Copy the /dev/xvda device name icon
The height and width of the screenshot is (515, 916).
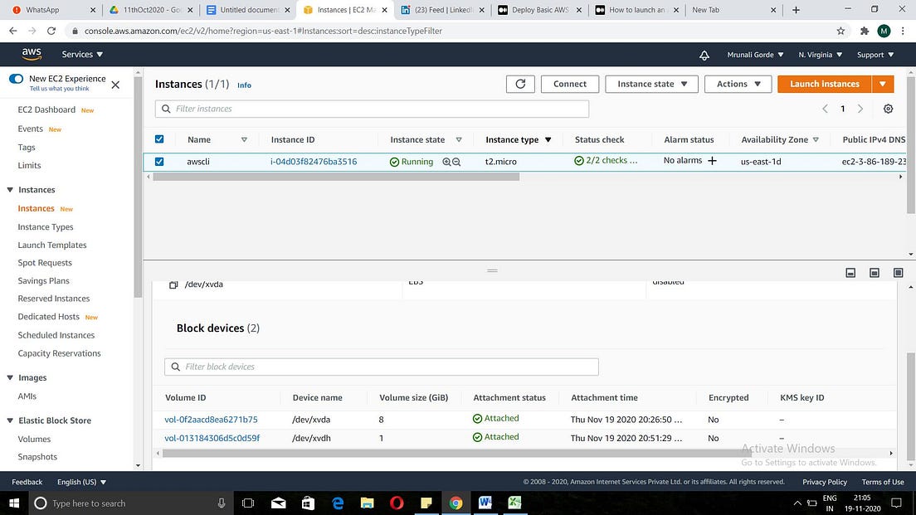point(173,285)
